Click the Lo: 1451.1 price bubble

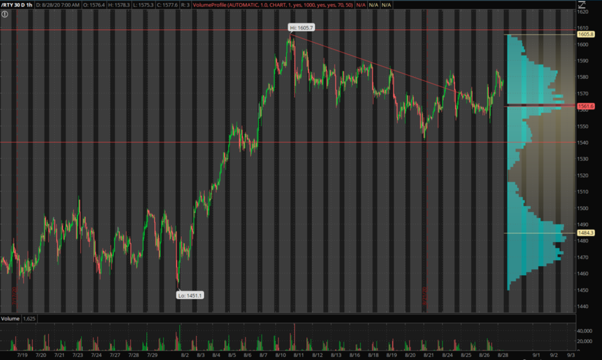click(190, 295)
